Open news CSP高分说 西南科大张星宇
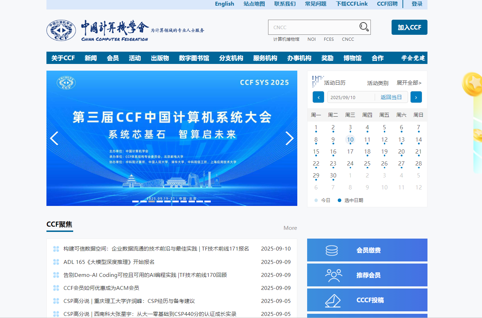Image resolution: width=482 pixels, height=318 pixels. click(150, 314)
